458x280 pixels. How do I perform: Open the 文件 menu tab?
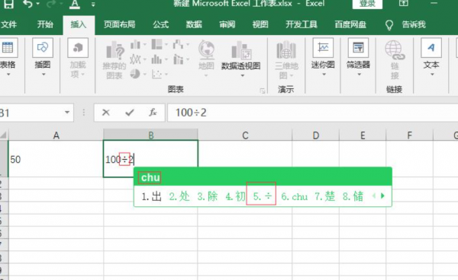tap(8, 24)
